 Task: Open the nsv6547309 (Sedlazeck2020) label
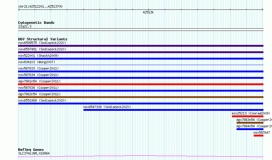pyautogui.click(x=107, y=107)
